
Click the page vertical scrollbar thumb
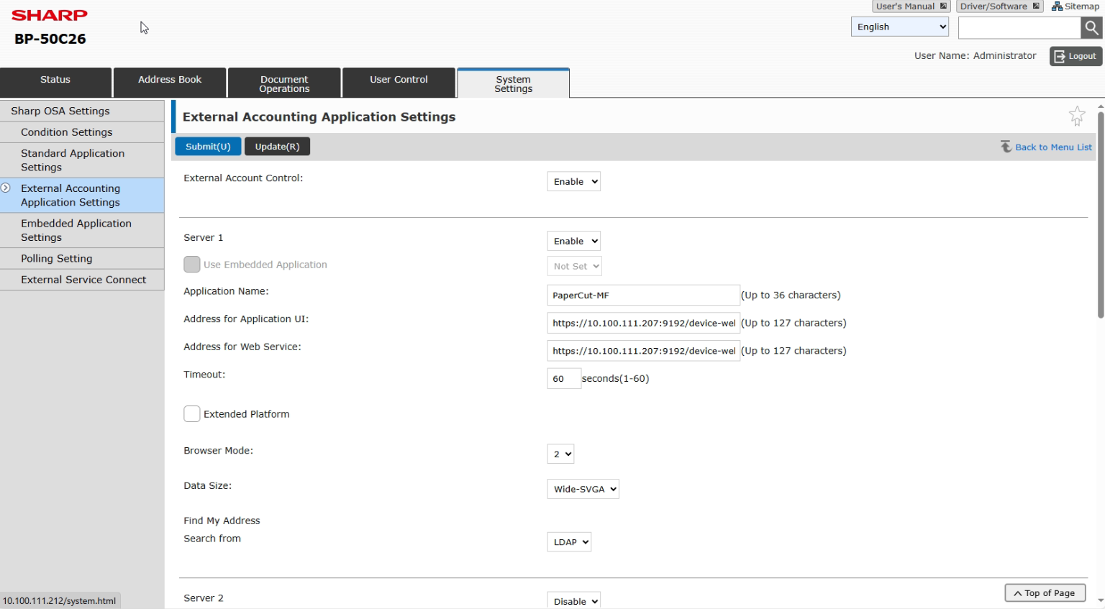1101,214
